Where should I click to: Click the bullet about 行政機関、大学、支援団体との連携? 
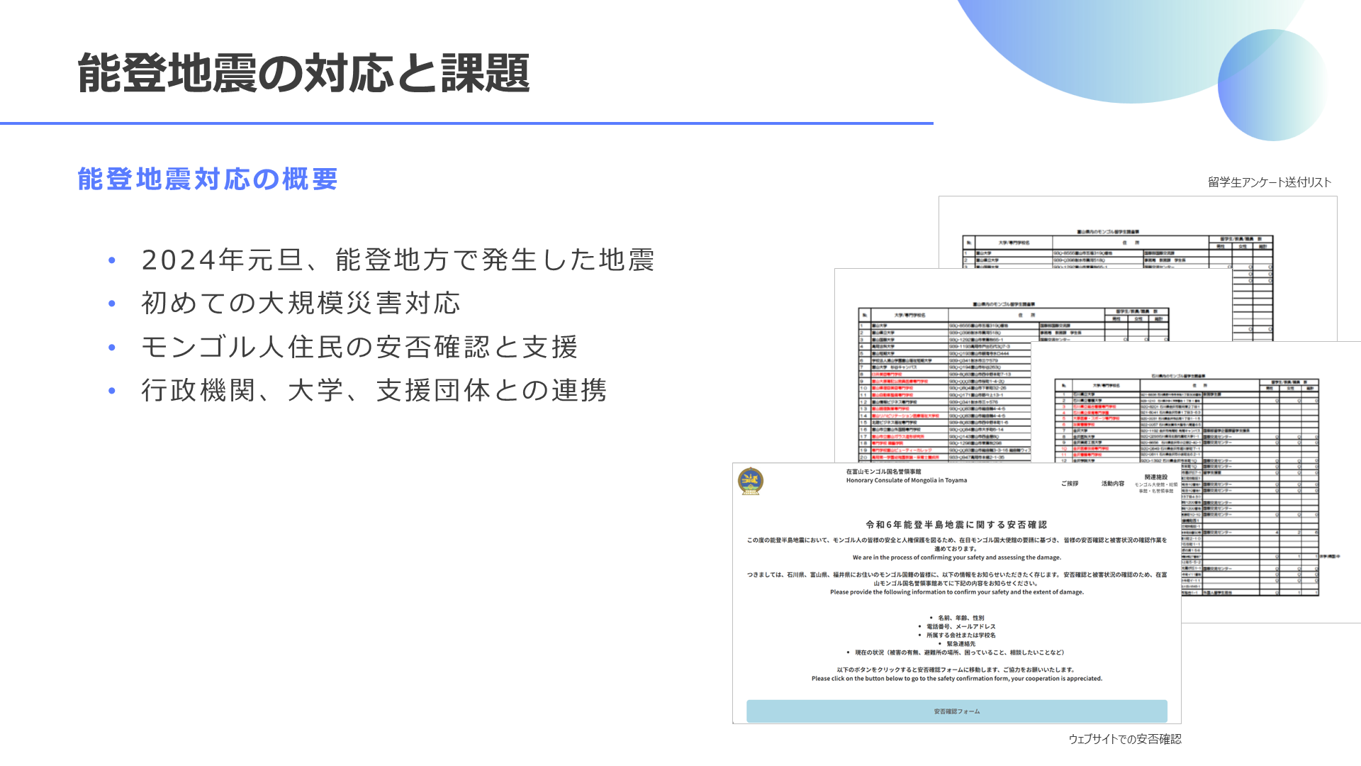point(374,391)
